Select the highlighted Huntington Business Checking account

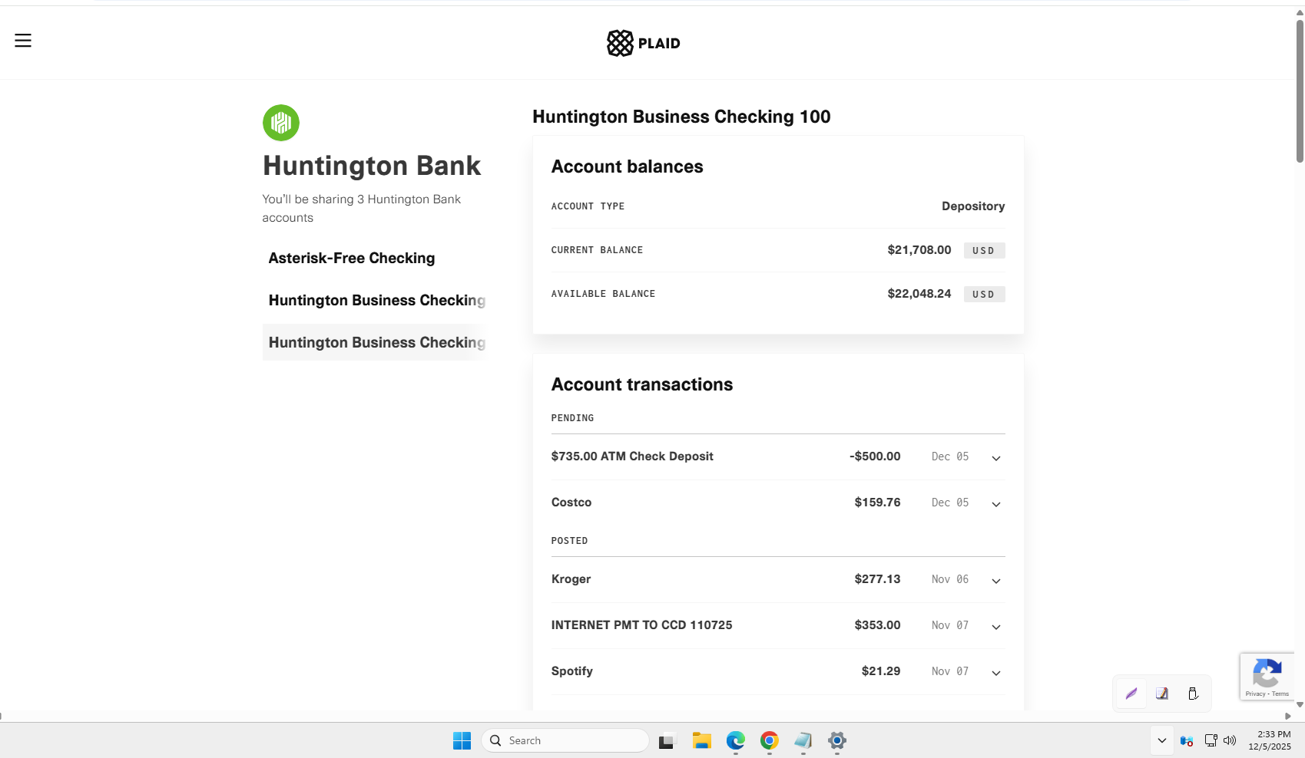coord(376,342)
